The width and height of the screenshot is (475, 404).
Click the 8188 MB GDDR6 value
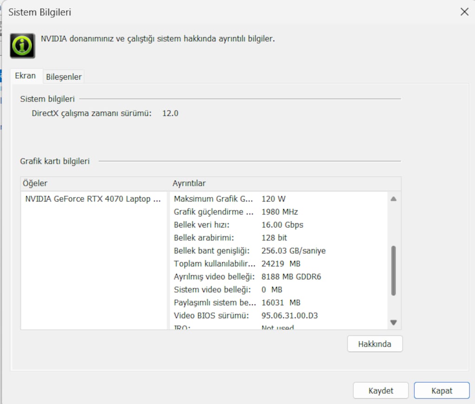click(291, 277)
